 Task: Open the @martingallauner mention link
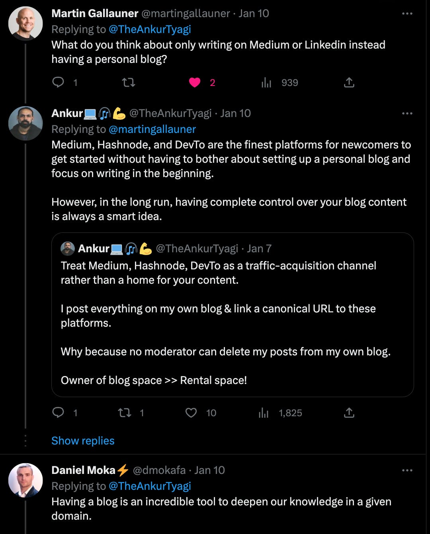(152, 129)
